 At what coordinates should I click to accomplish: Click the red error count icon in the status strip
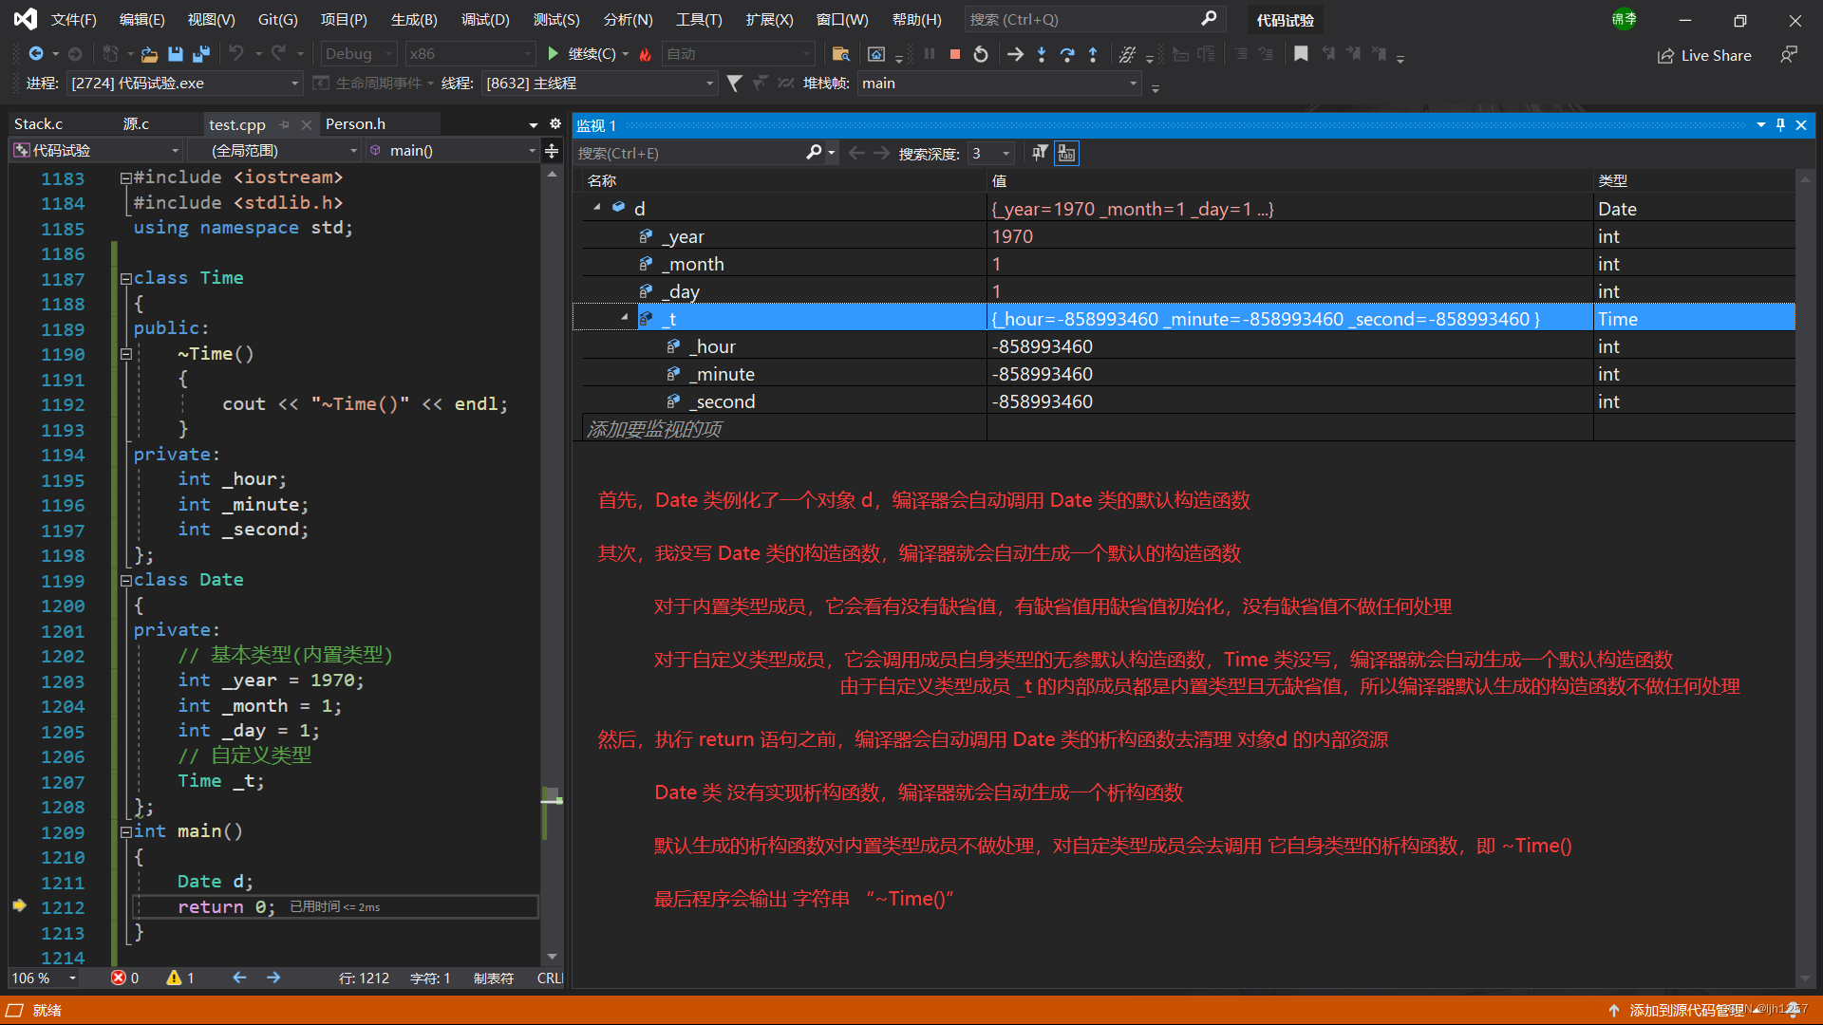[x=118, y=978]
